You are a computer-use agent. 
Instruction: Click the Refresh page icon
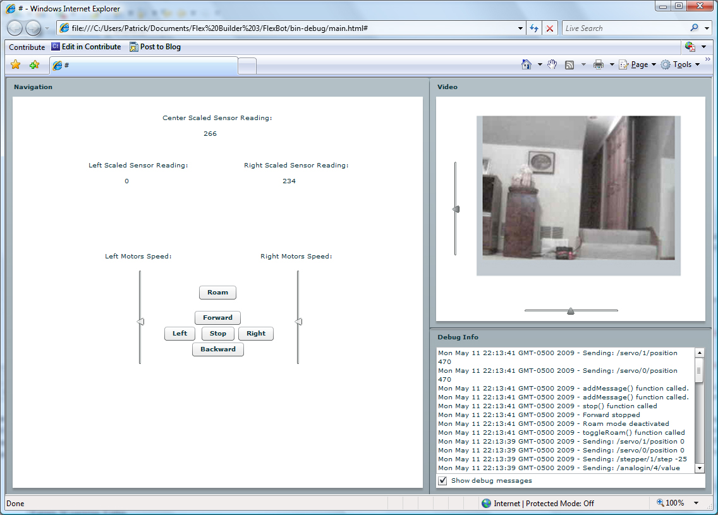(x=534, y=28)
